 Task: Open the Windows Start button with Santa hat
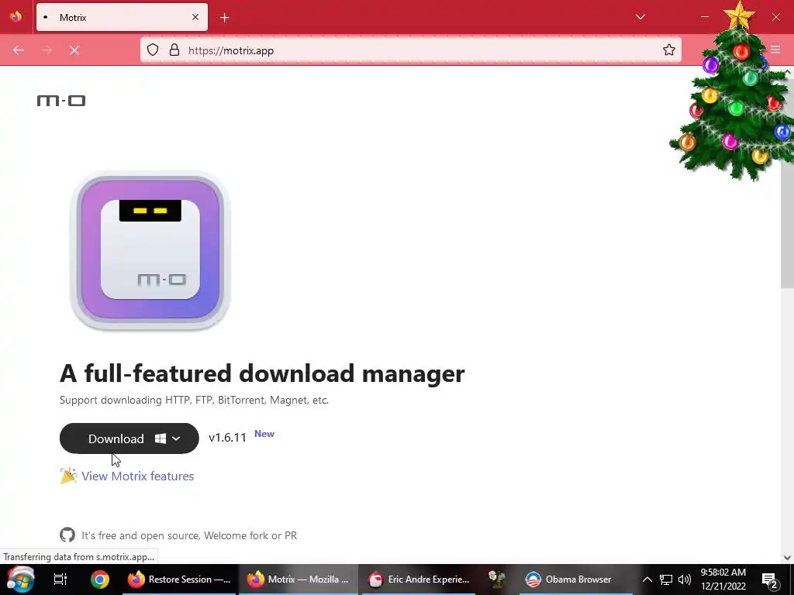tap(20, 580)
